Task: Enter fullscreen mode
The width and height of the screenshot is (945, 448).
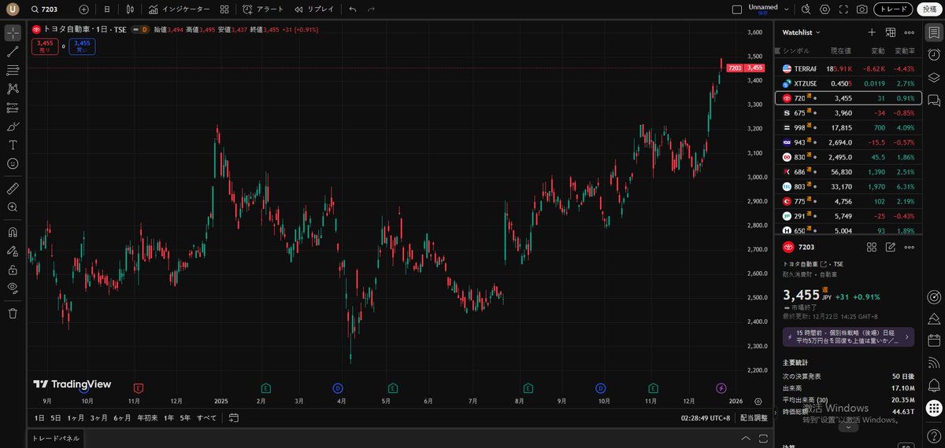Action: 843,9
